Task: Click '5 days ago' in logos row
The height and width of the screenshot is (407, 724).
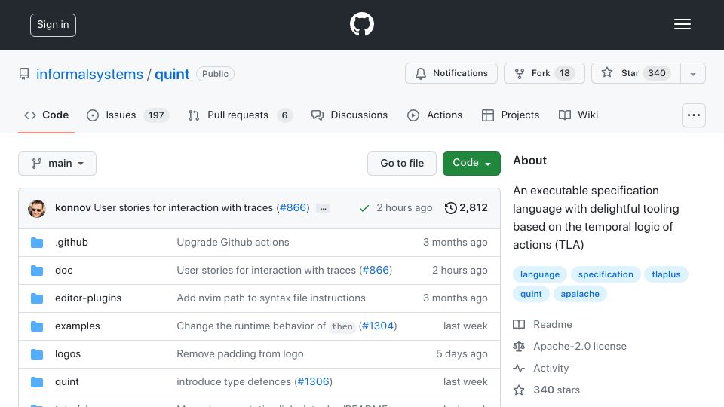Action: [x=462, y=354]
